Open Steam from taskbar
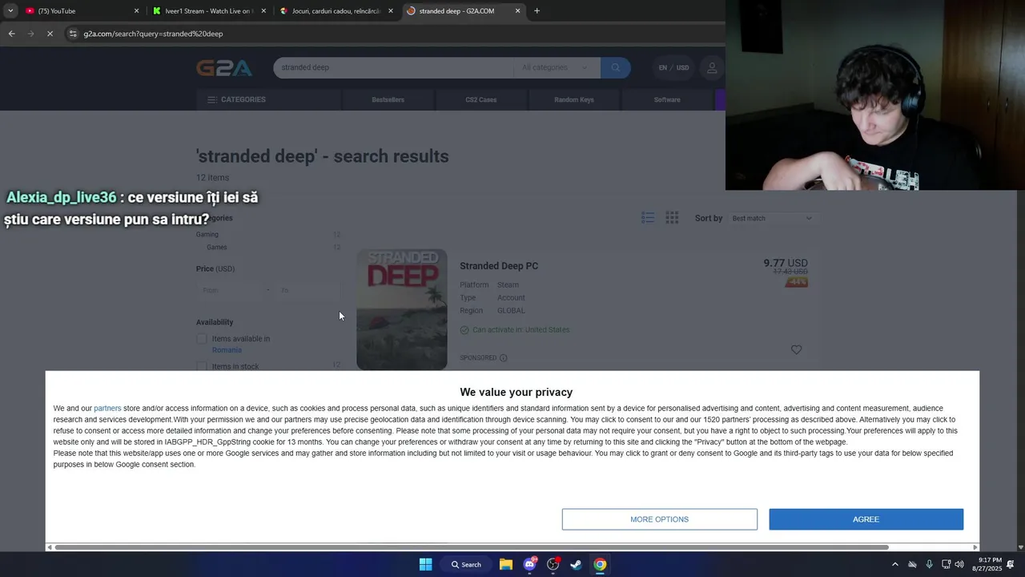The image size is (1025, 577). (576, 564)
